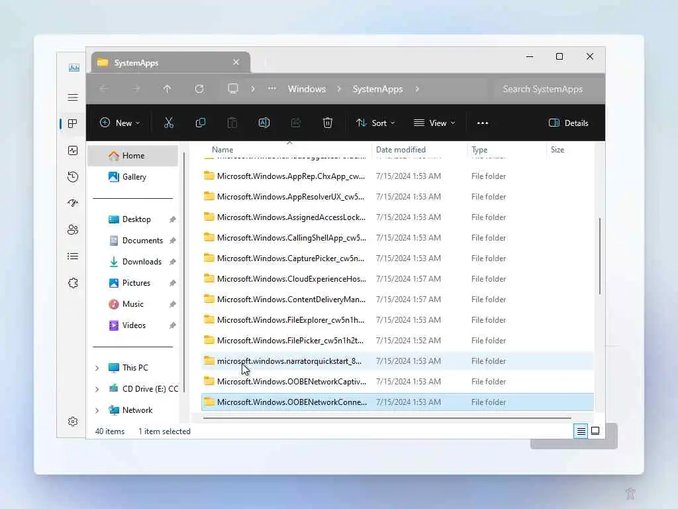Expand hidden breadcrumb path ellipsis
Image resolution: width=678 pixels, height=509 pixels.
point(271,89)
